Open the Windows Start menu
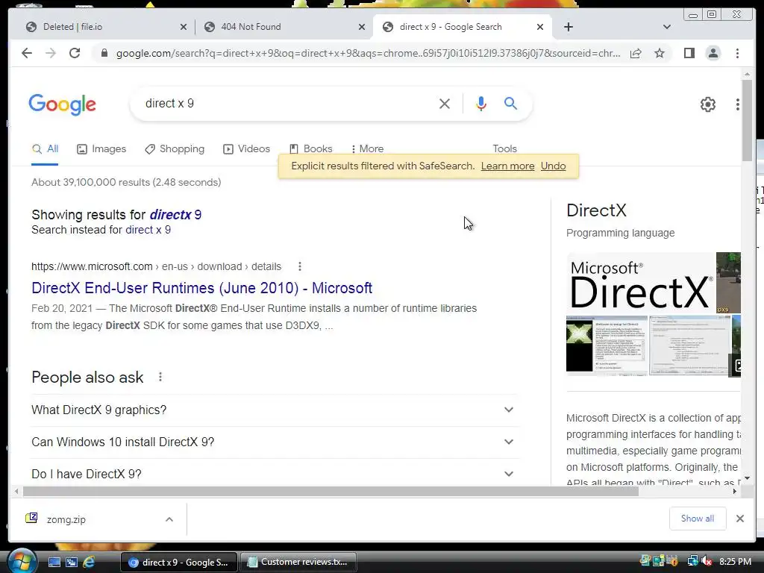This screenshot has height=573, width=764. tap(21, 561)
